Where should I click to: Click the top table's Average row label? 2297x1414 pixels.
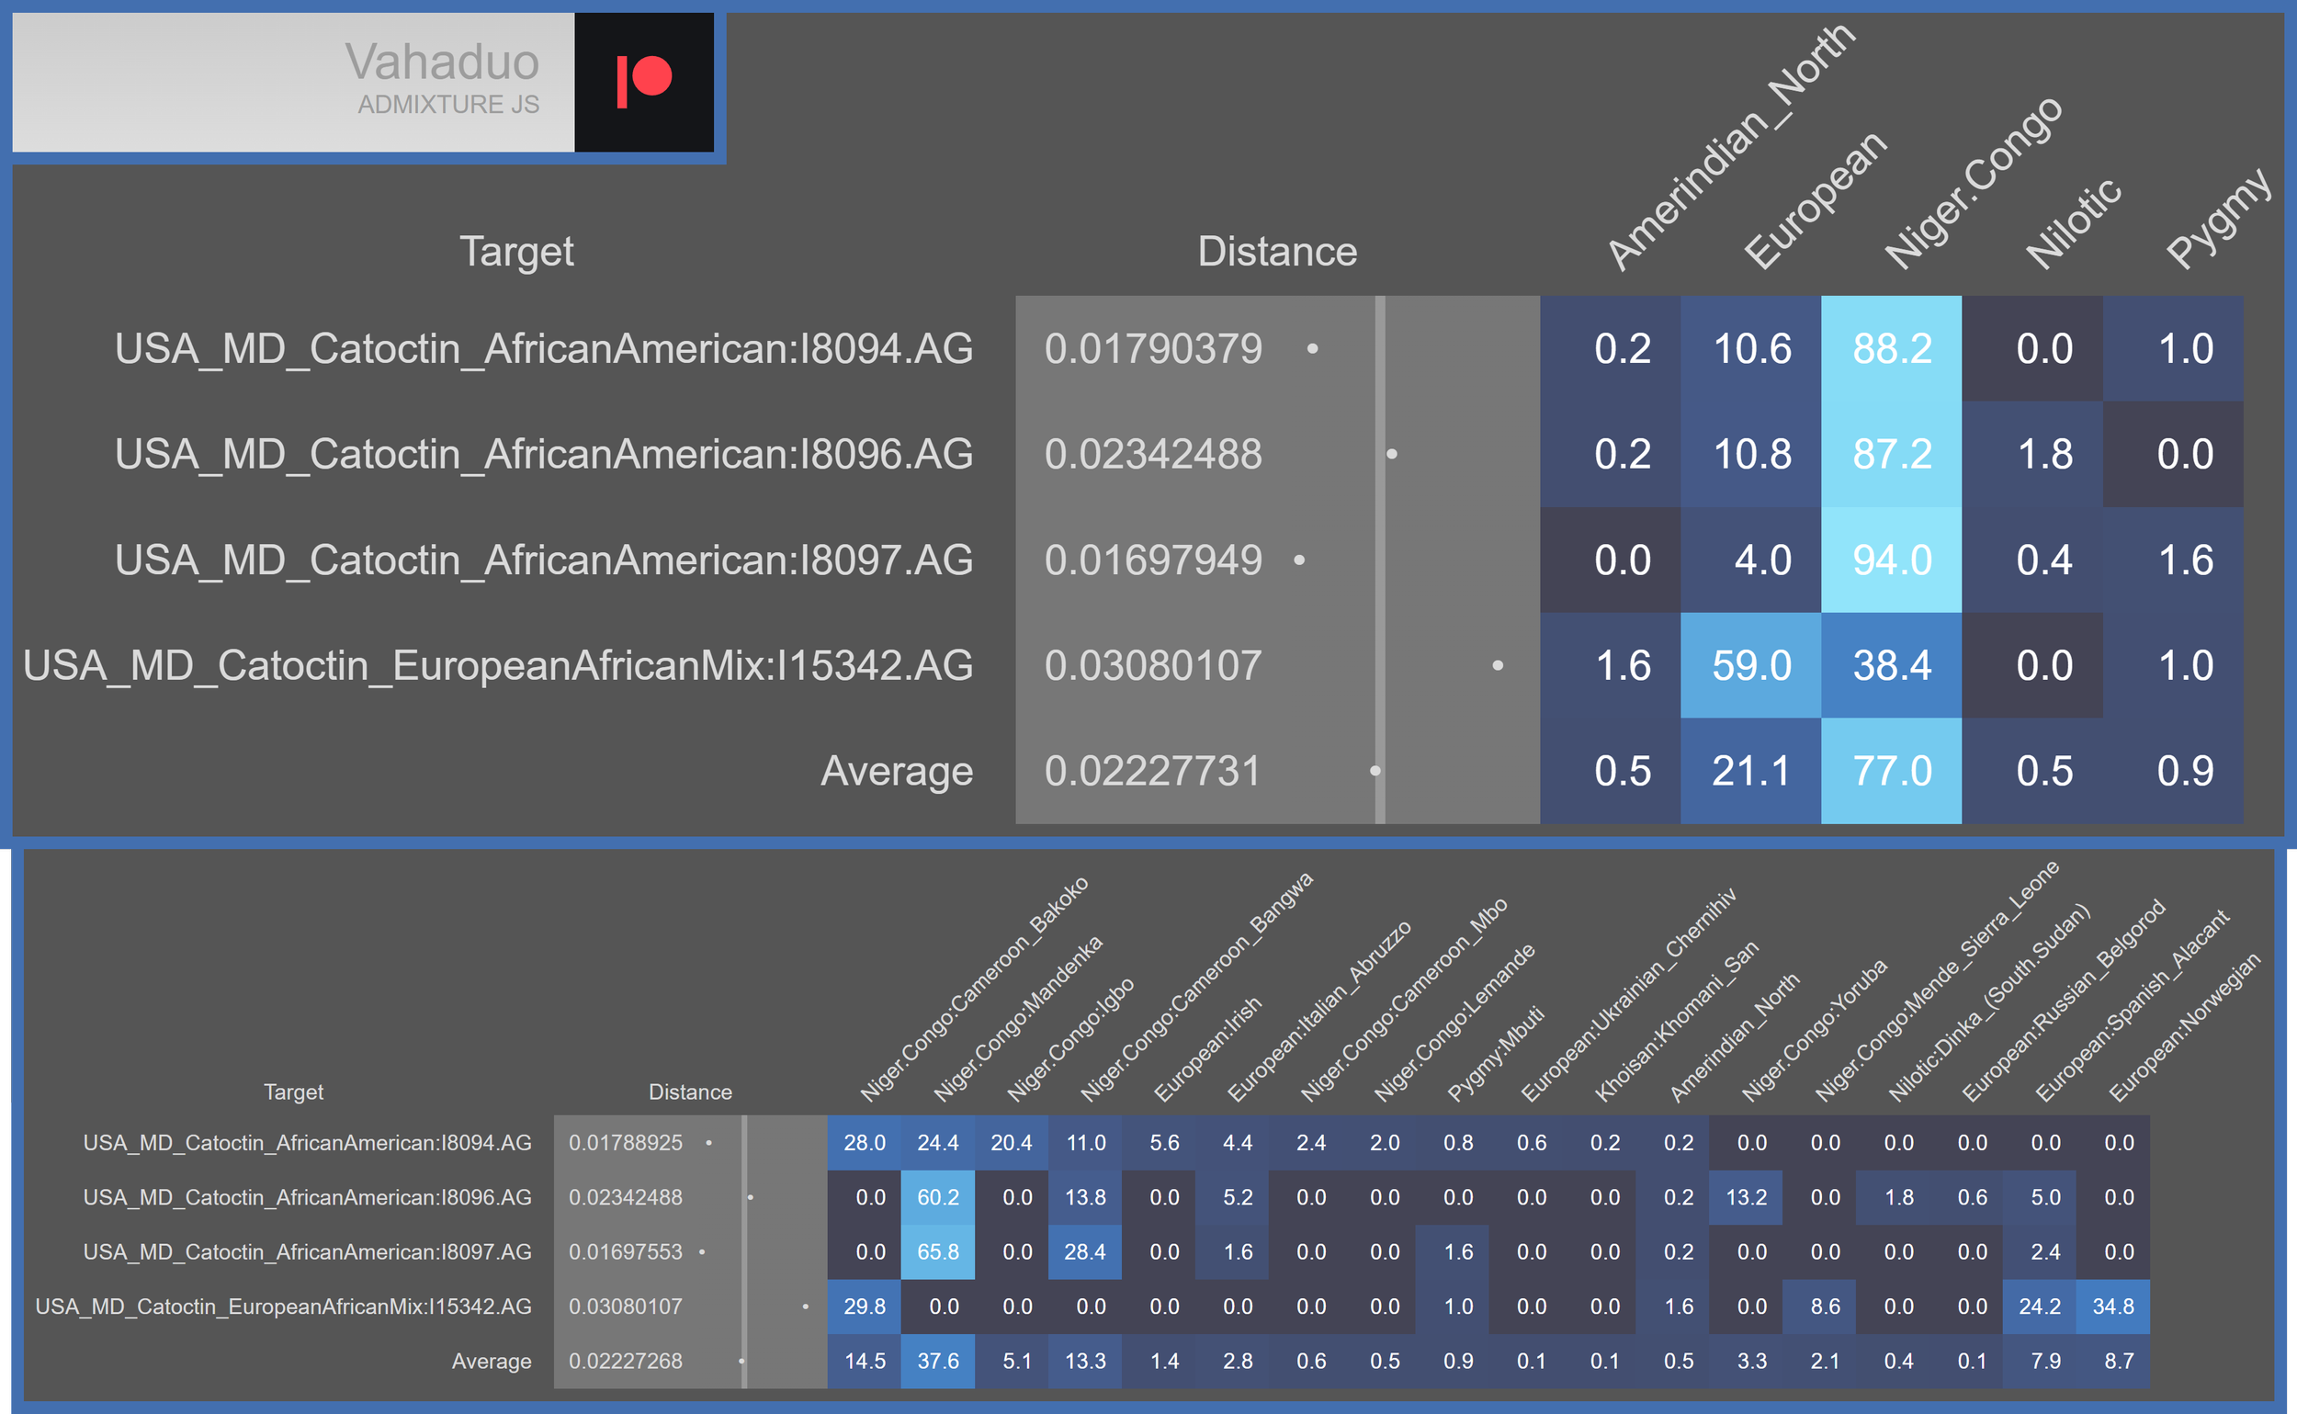[x=896, y=772]
